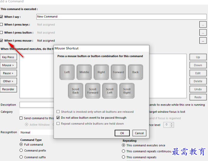
Task: Click the Down button
Action: pos(198,65)
